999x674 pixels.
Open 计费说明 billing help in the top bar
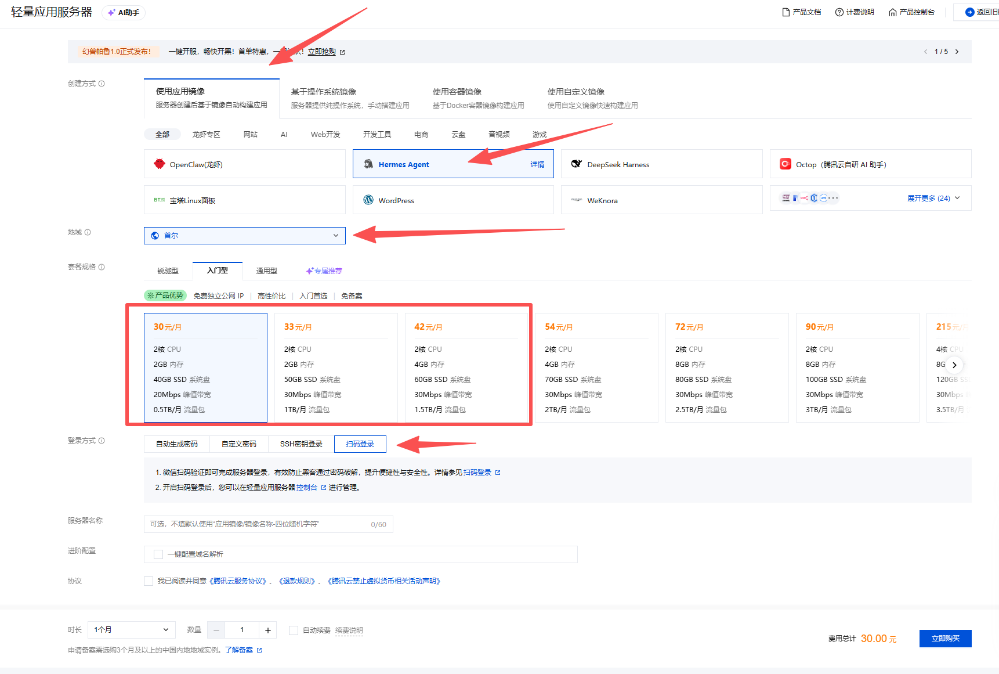click(854, 12)
